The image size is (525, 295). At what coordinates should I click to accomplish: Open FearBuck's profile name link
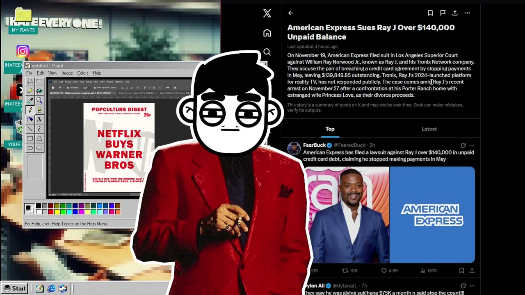pos(314,145)
